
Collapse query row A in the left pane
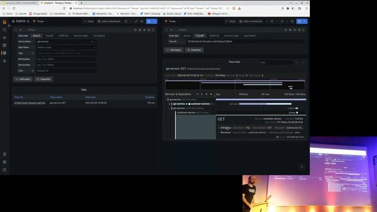coord(16,30)
